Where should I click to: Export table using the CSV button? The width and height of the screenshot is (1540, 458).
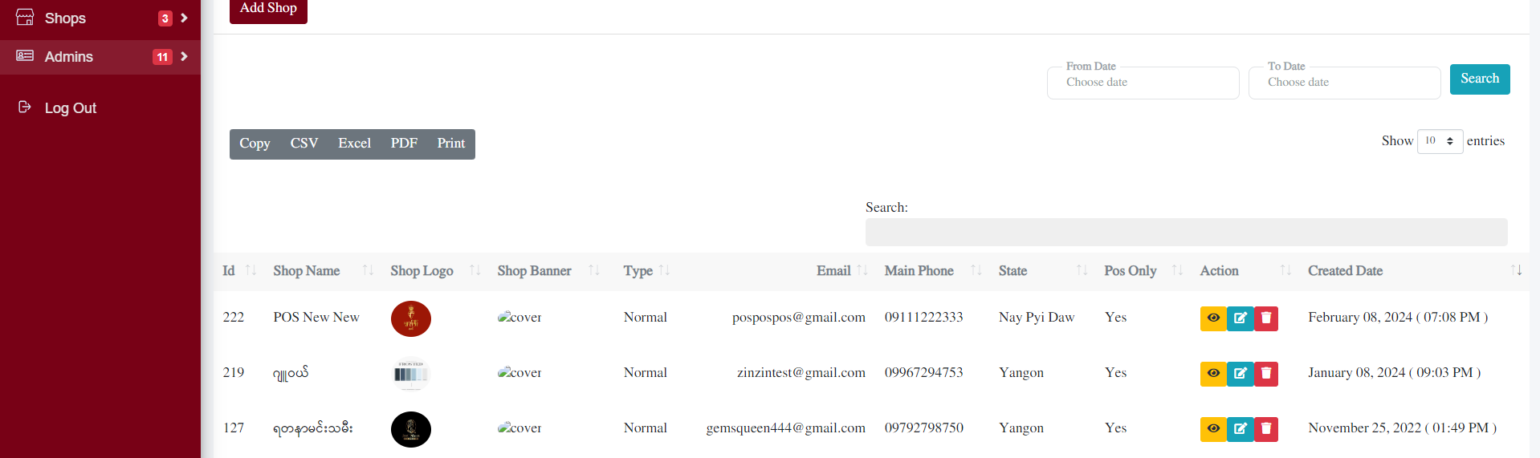304,144
